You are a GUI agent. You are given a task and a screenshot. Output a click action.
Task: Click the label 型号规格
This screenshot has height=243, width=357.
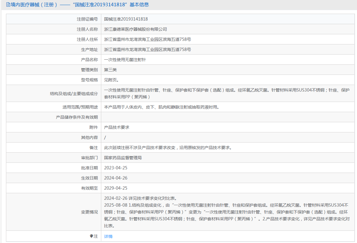point(89,80)
